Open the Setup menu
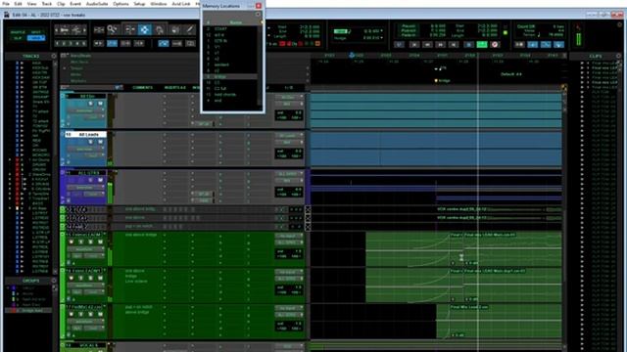This screenshot has width=627, height=352. click(139, 4)
